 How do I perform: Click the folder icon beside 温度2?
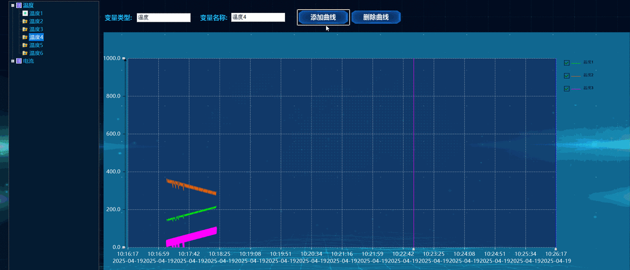click(25, 21)
